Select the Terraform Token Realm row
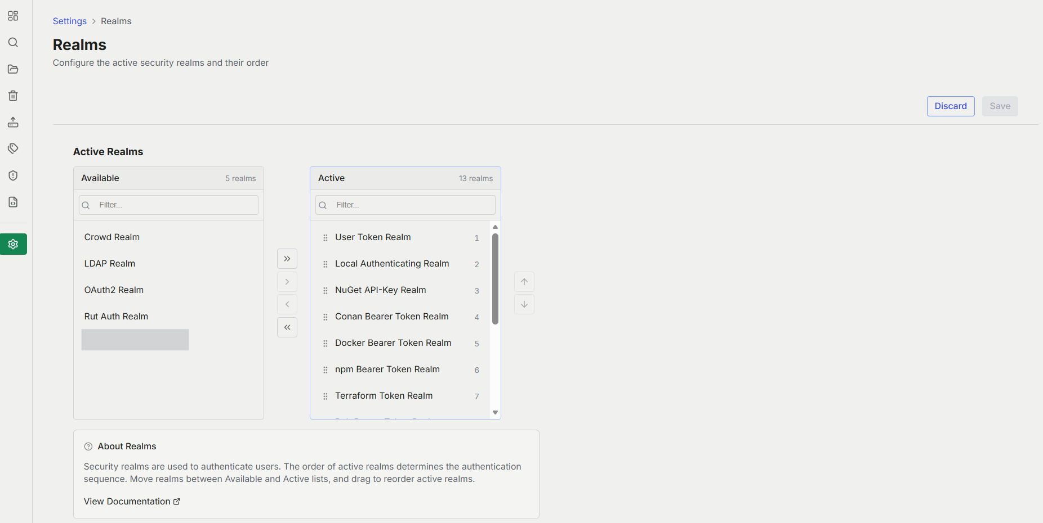 point(401,396)
